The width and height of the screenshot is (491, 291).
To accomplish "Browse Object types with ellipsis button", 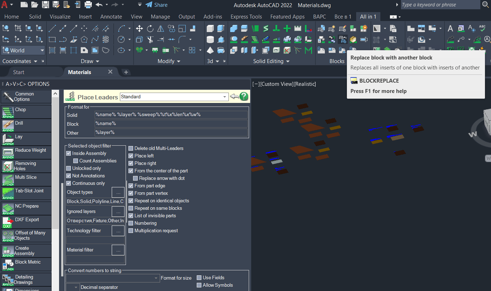I will [118, 192].
